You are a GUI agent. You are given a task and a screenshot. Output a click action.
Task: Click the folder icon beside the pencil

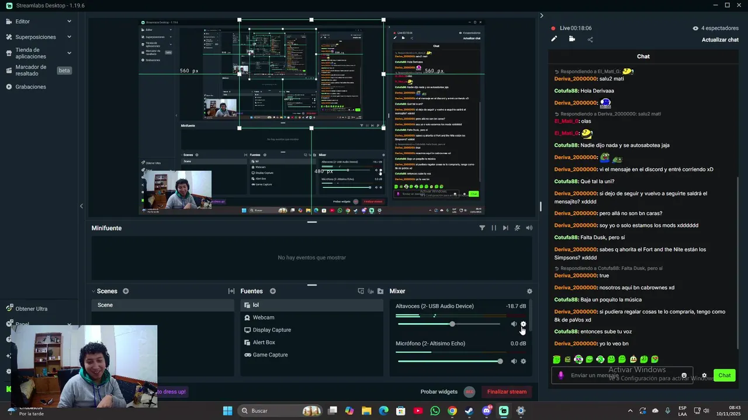coord(572,39)
